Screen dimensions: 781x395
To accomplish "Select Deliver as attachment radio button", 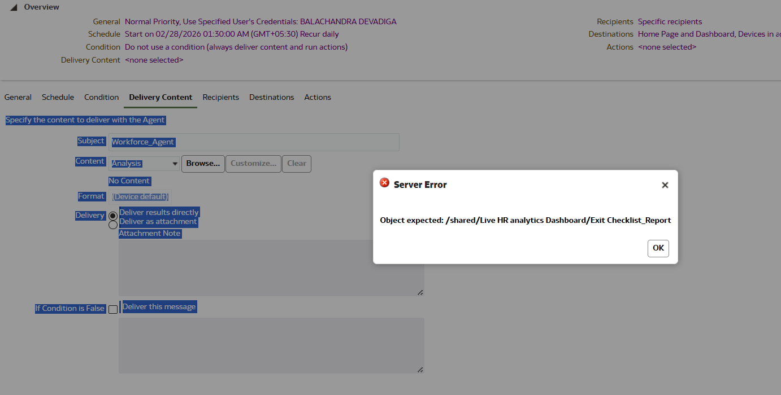I will [113, 225].
